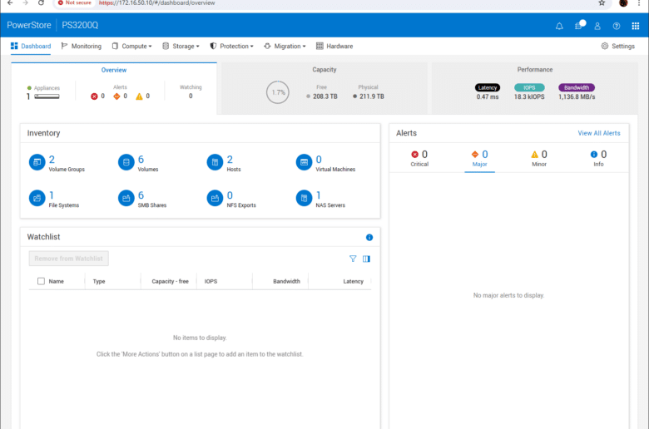Click the Bandwidth performance badge
Image resolution: width=649 pixels, height=429 pixels.
577,87
